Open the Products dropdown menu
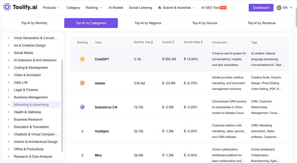The height and width of the screenshot is (163, 297). pos(51,8)
